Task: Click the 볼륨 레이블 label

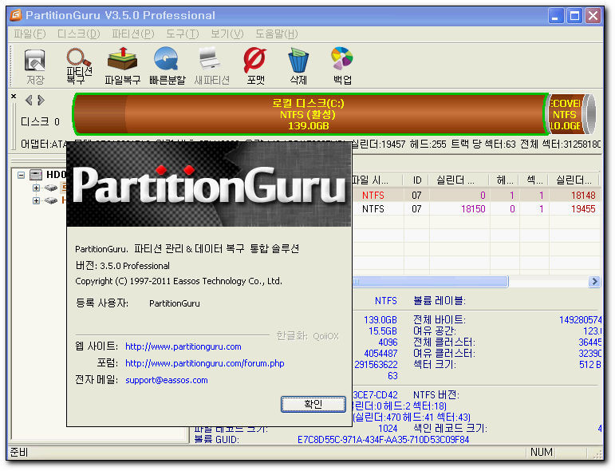Action: (440, 301)
